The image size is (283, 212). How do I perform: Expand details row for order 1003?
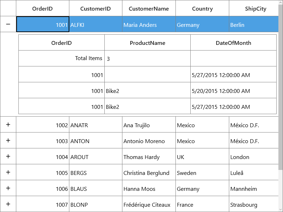point(8,140)
